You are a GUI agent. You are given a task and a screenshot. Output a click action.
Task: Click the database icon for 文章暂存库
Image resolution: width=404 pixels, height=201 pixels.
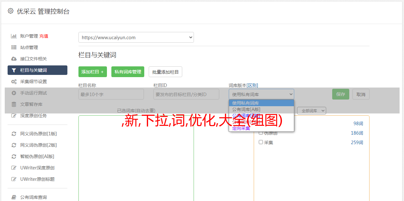14,104
